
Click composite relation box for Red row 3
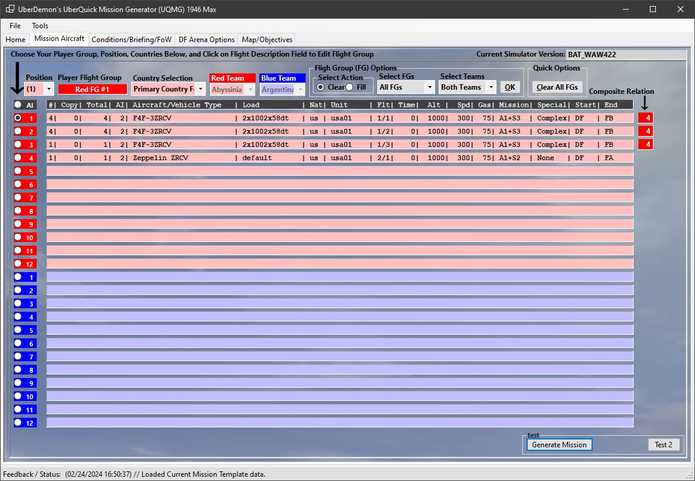(x=646, y=144)
